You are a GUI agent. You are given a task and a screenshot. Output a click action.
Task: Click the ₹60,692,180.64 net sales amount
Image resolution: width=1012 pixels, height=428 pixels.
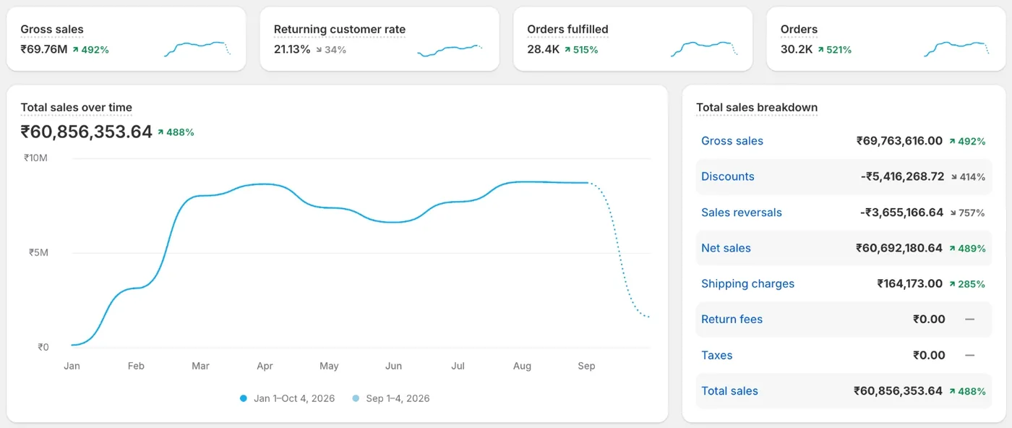coord(899,248)
